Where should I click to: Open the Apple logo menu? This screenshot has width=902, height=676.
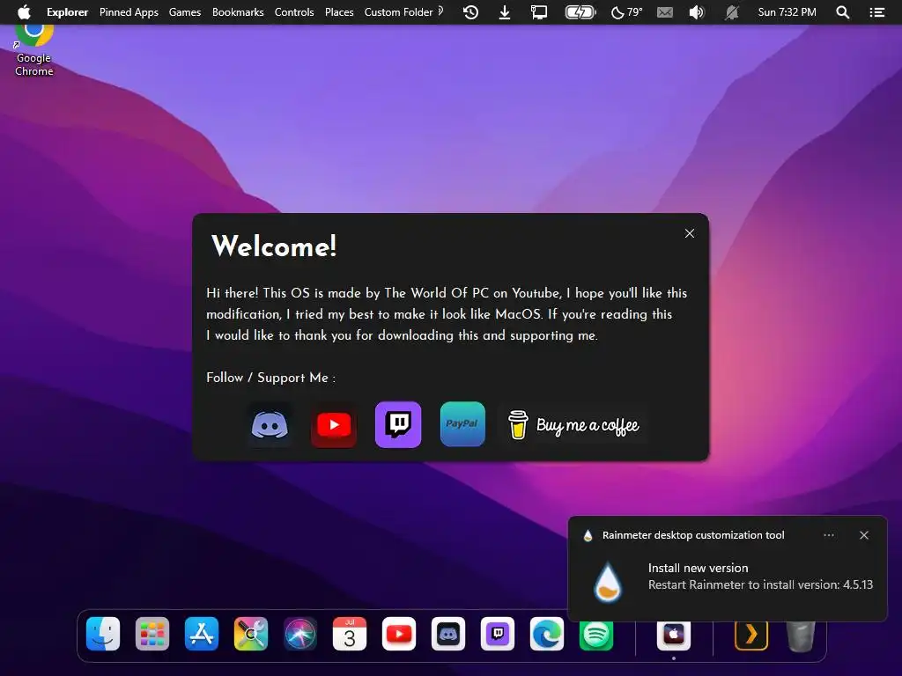coord(24,12)
